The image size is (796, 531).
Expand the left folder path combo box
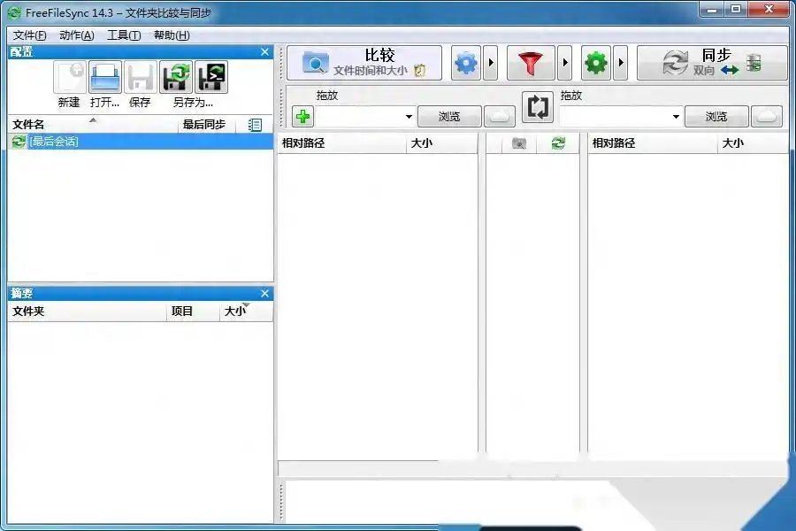[x=408, y=116]
